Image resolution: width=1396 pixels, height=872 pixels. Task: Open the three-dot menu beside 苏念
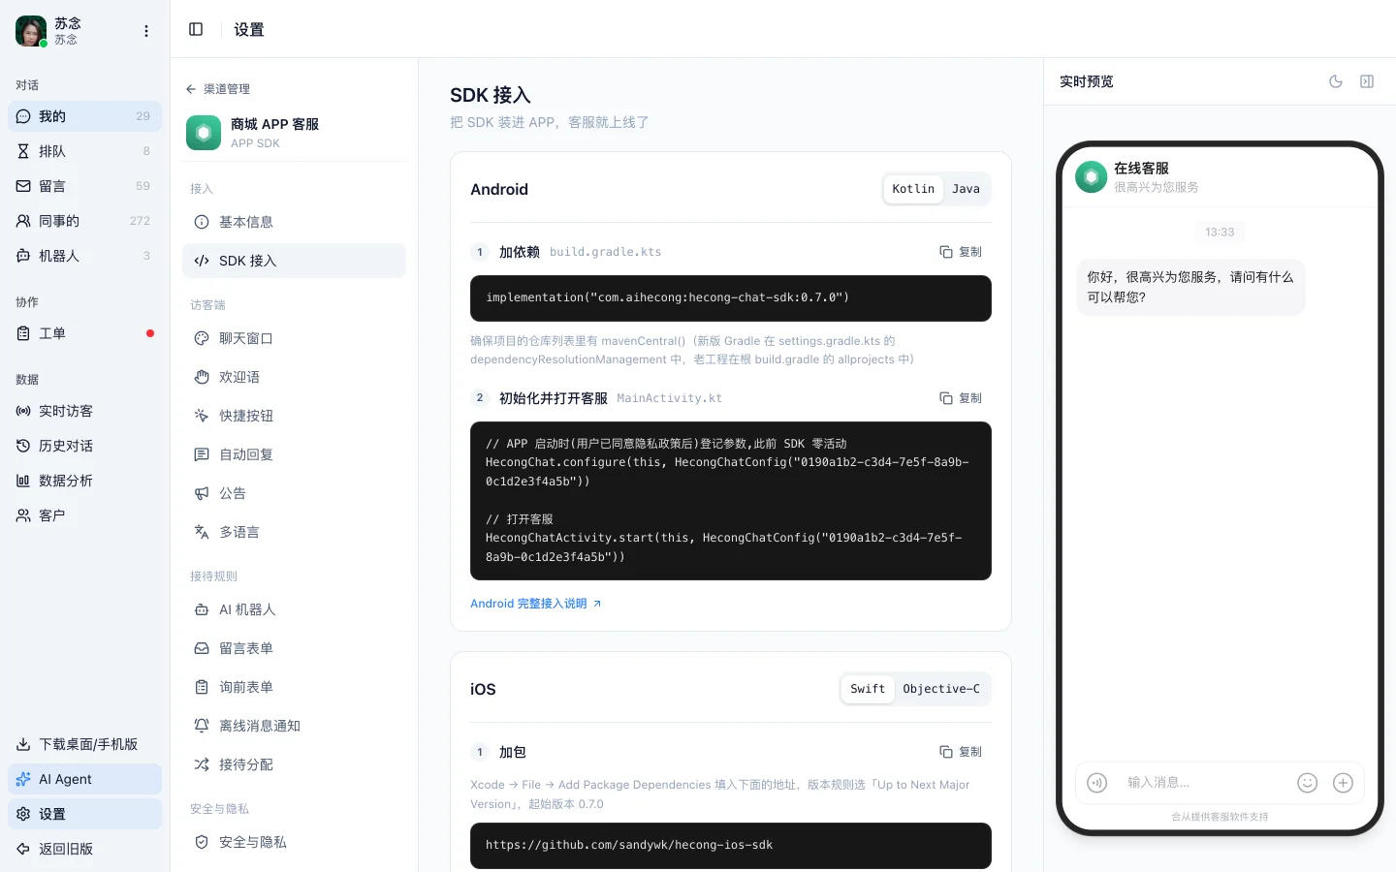[146, 31]
